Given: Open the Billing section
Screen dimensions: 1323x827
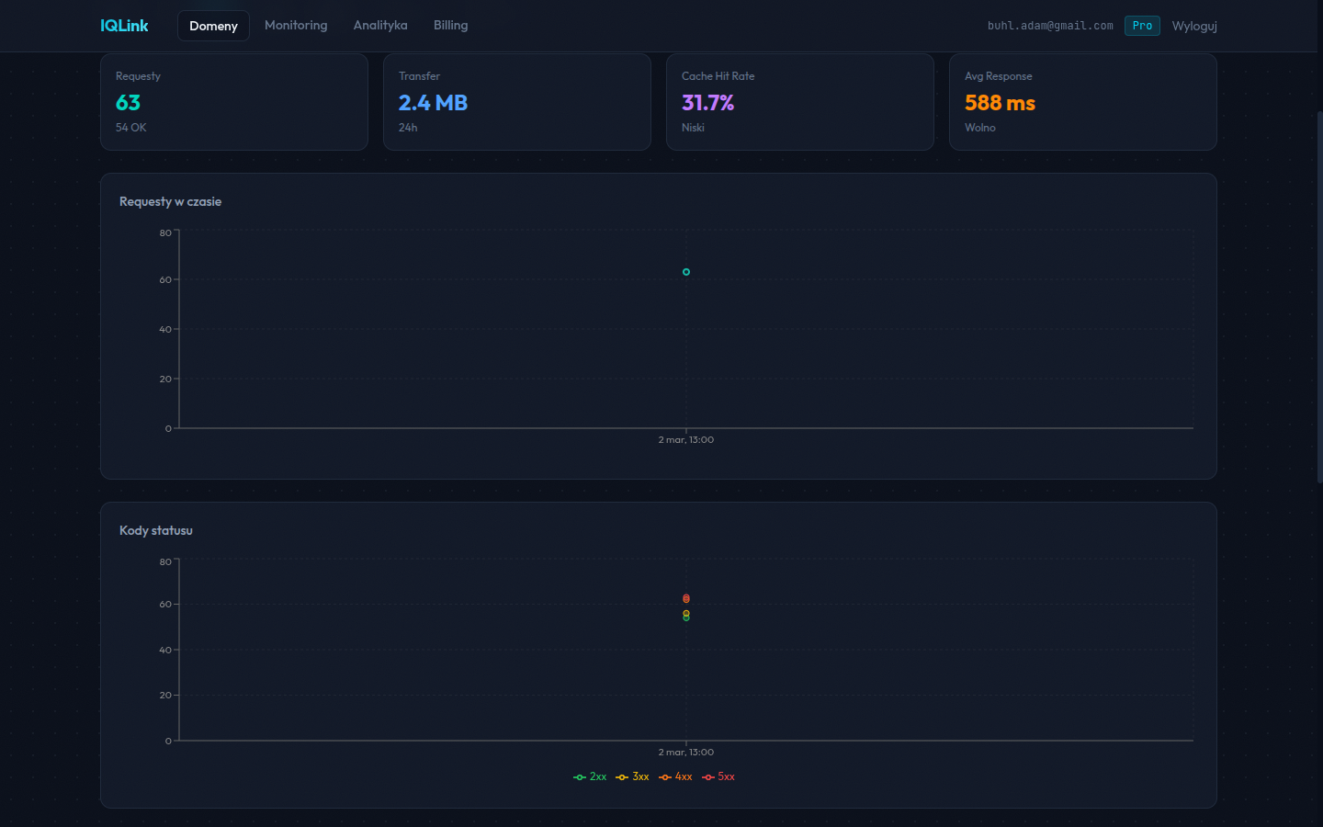Looking at the screenshot, I should pyautogui.click(x=450, y=26).
